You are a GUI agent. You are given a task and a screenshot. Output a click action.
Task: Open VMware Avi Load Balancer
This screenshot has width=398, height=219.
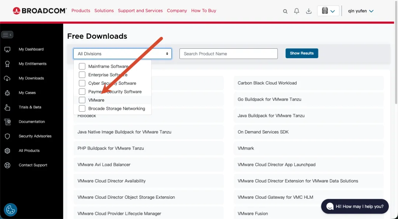pyautogui.click(x=149, y=165)
